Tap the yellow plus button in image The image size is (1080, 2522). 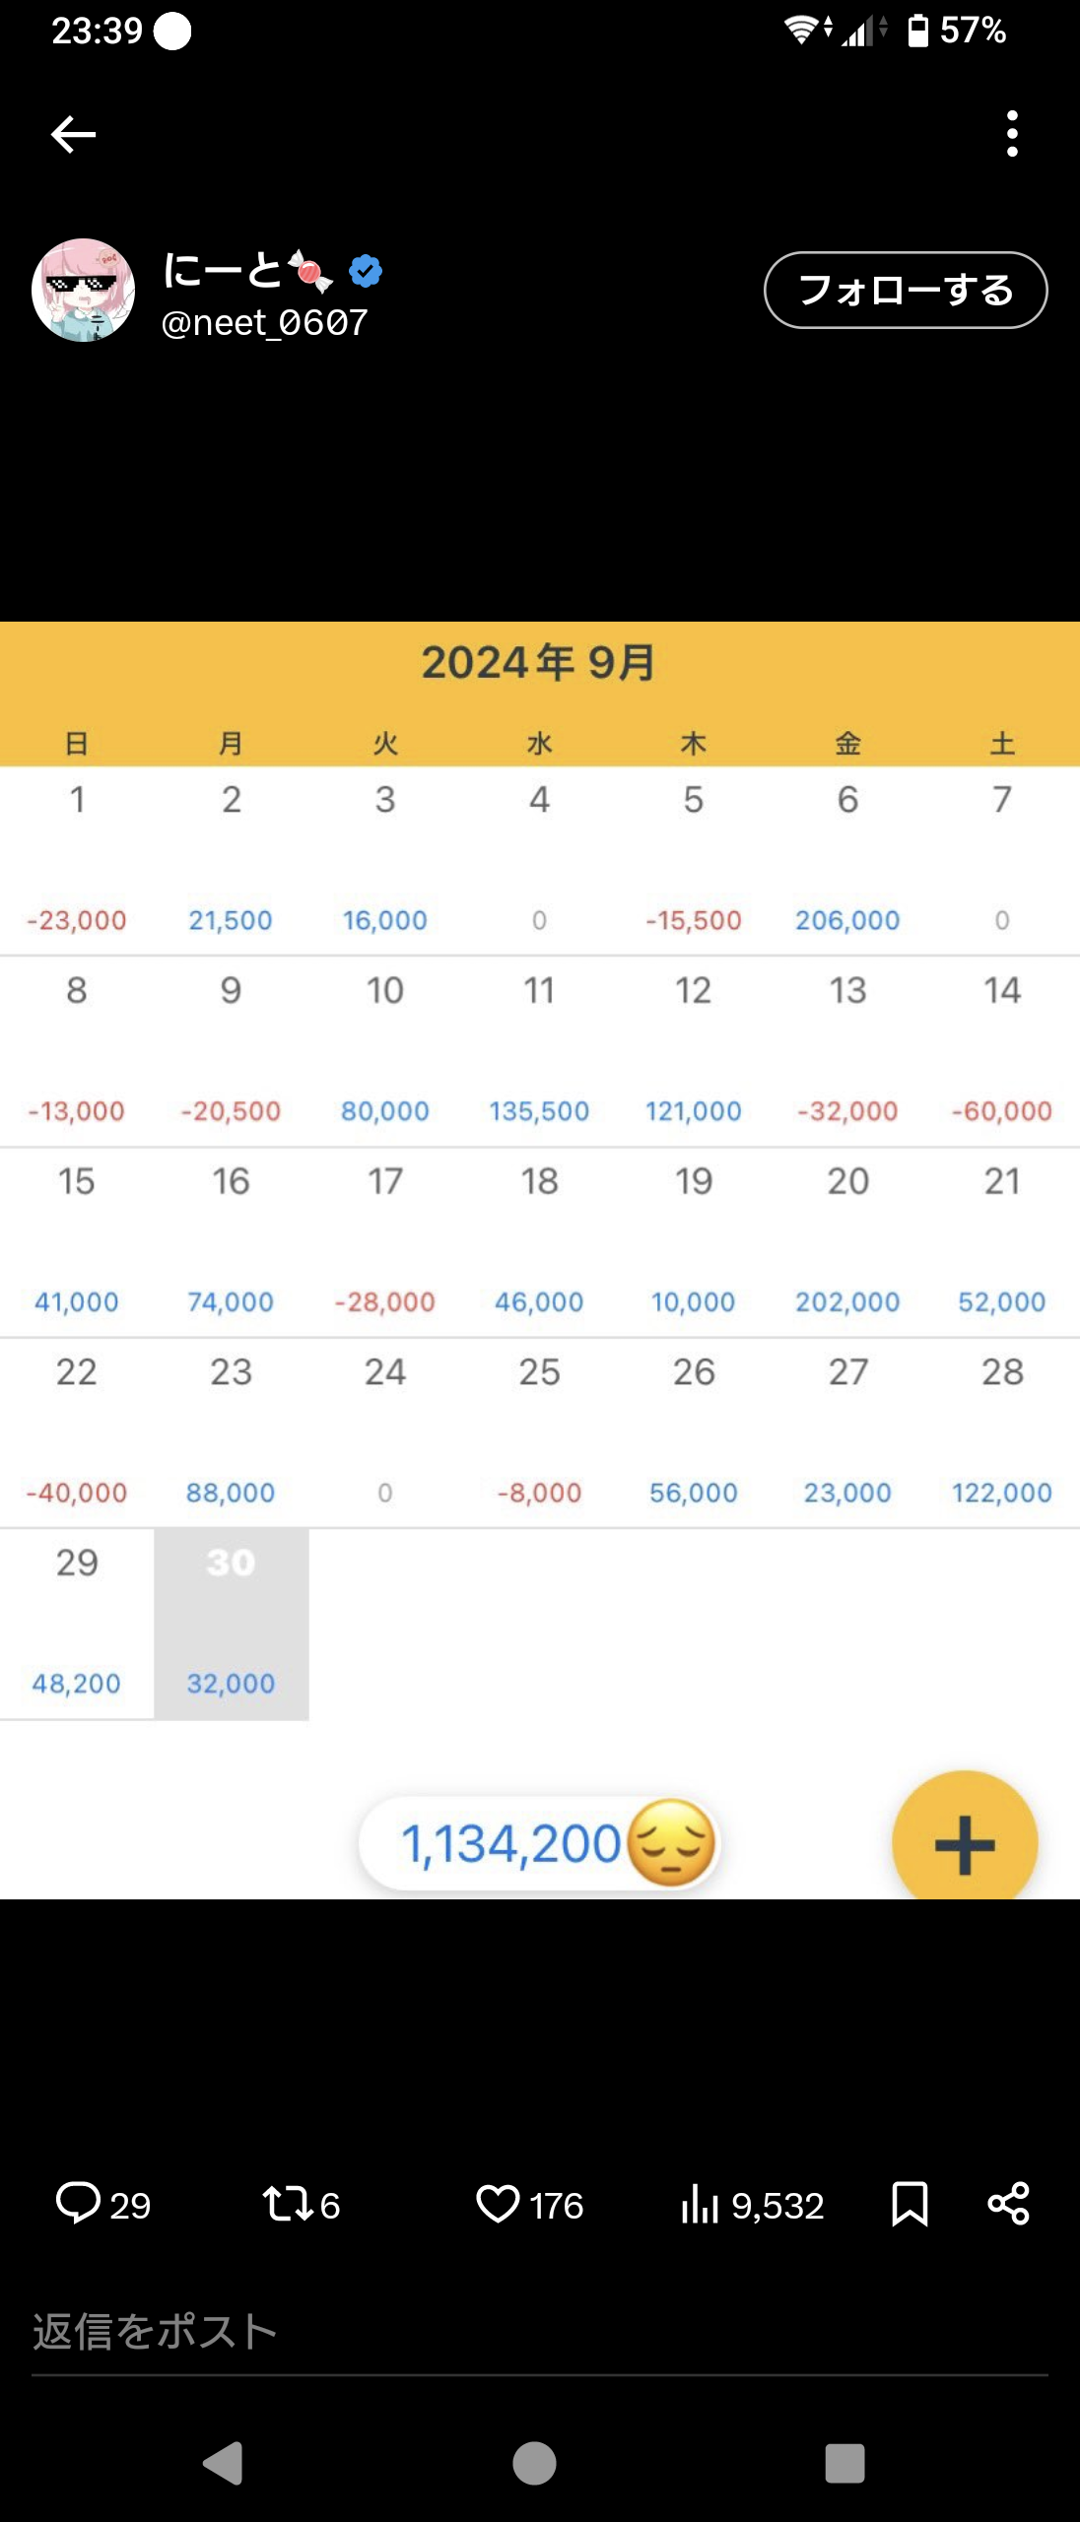pos(964,1843)
